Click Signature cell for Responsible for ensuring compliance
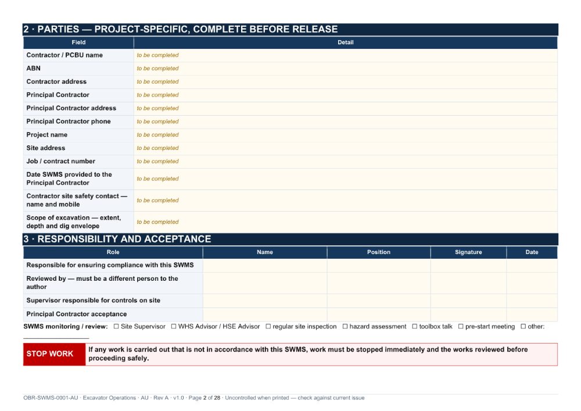The image size is (581, 411). (x=468, y=265)
